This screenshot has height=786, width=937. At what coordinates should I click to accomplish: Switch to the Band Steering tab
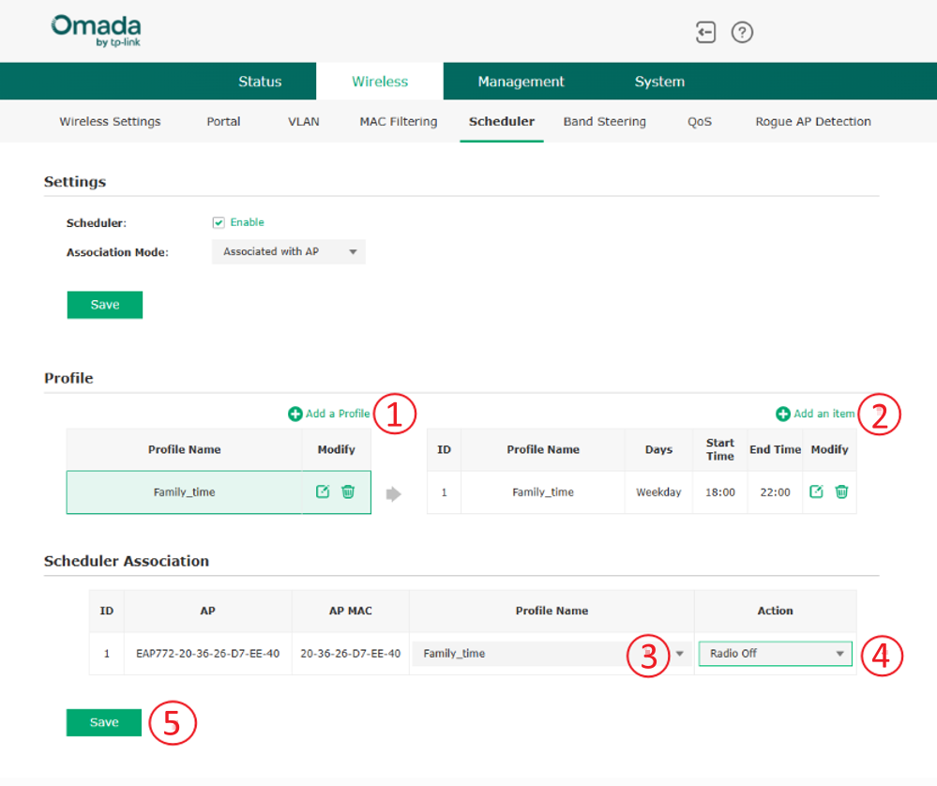click(x=604, y=121)
